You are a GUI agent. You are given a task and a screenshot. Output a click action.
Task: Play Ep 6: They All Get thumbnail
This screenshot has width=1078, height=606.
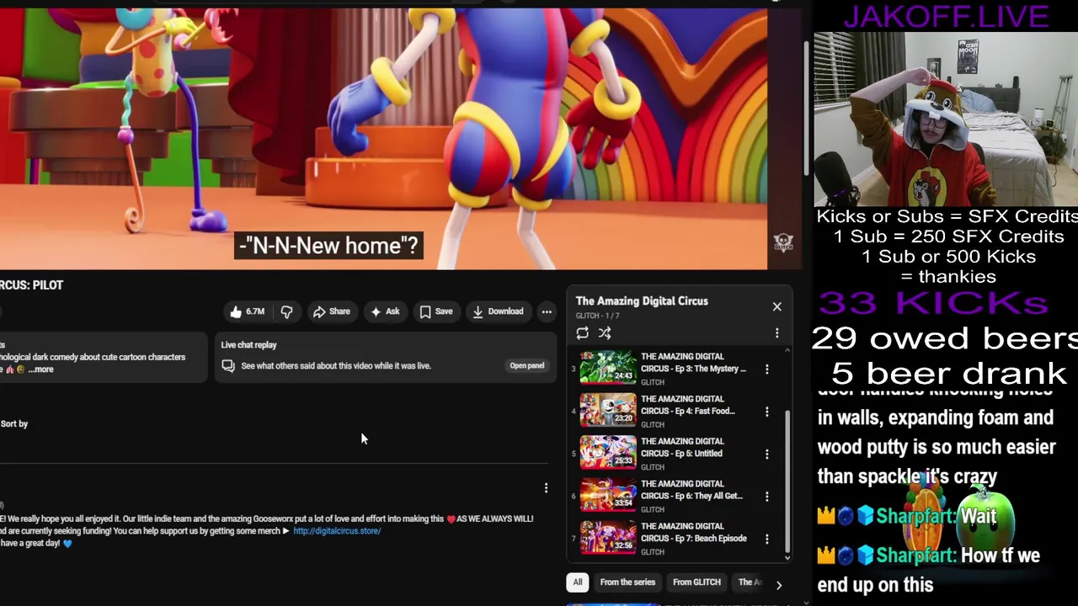[608, 495]
